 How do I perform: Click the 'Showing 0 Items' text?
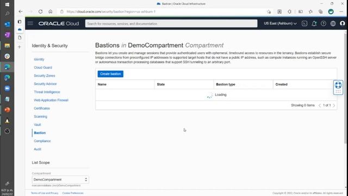click(303, 105)
